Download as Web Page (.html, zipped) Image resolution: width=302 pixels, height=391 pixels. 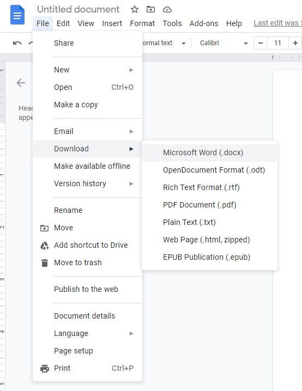click(x=210, y=240)
